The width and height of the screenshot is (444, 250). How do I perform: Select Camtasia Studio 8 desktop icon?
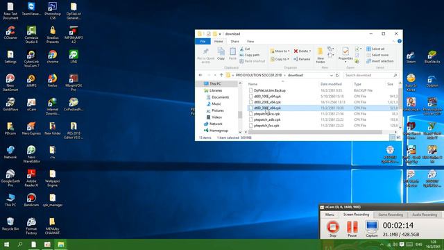[31, 35]
